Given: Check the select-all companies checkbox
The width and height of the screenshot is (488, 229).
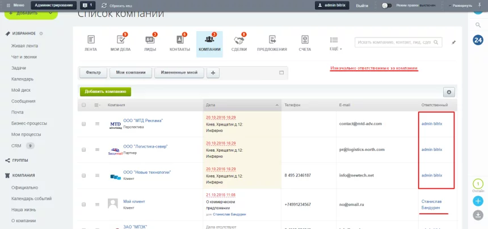Looking at the screenshot, I should point(84,105).
